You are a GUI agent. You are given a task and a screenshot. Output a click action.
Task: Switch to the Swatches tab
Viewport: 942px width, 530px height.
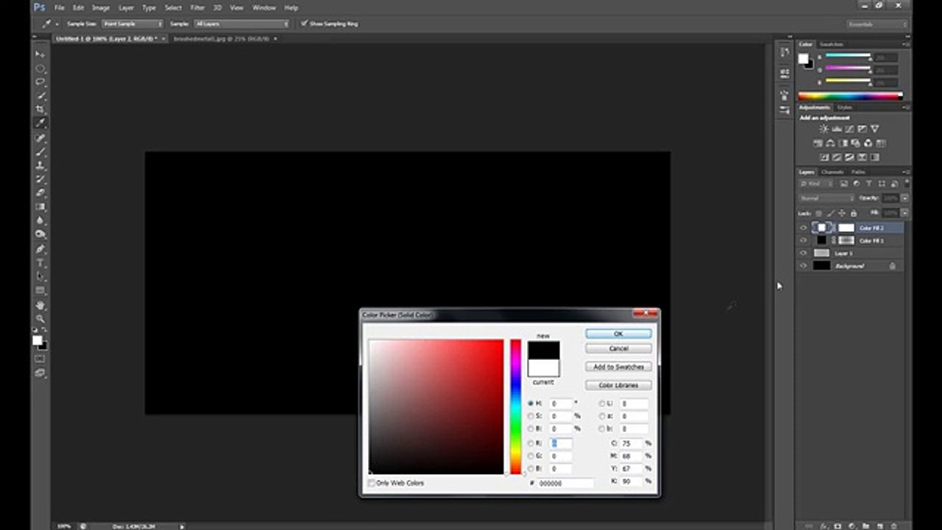832,44
